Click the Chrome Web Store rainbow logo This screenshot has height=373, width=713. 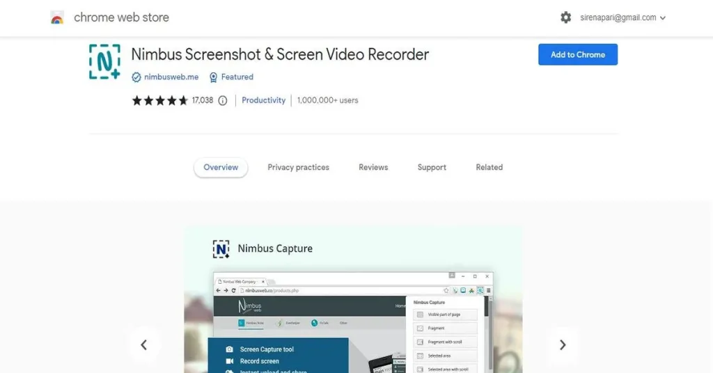tap(57, 17)
